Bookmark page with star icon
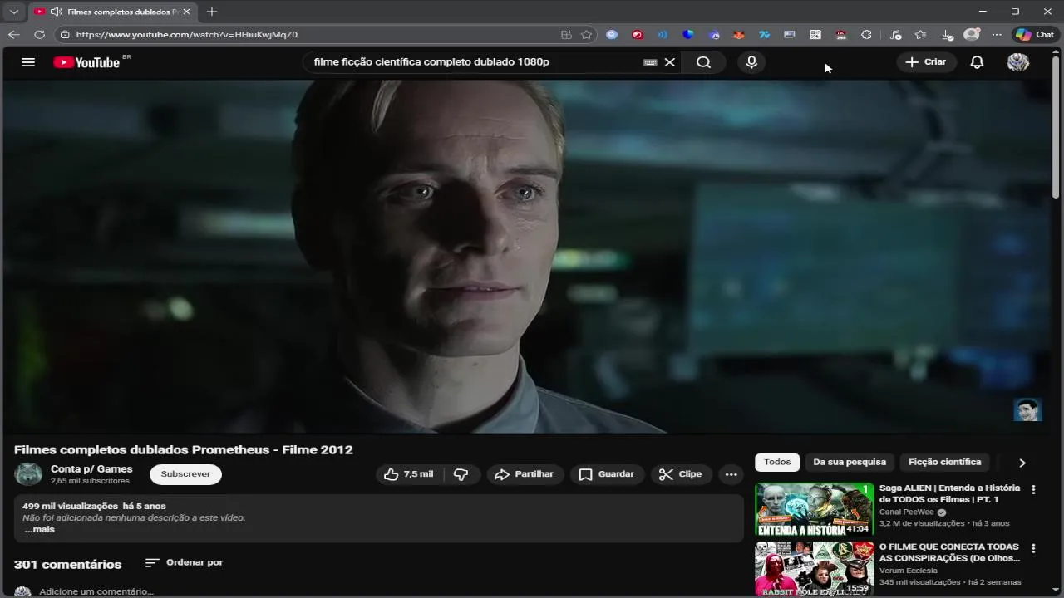Viewport: 1064px width, 598px height. [x=587, y=34]
